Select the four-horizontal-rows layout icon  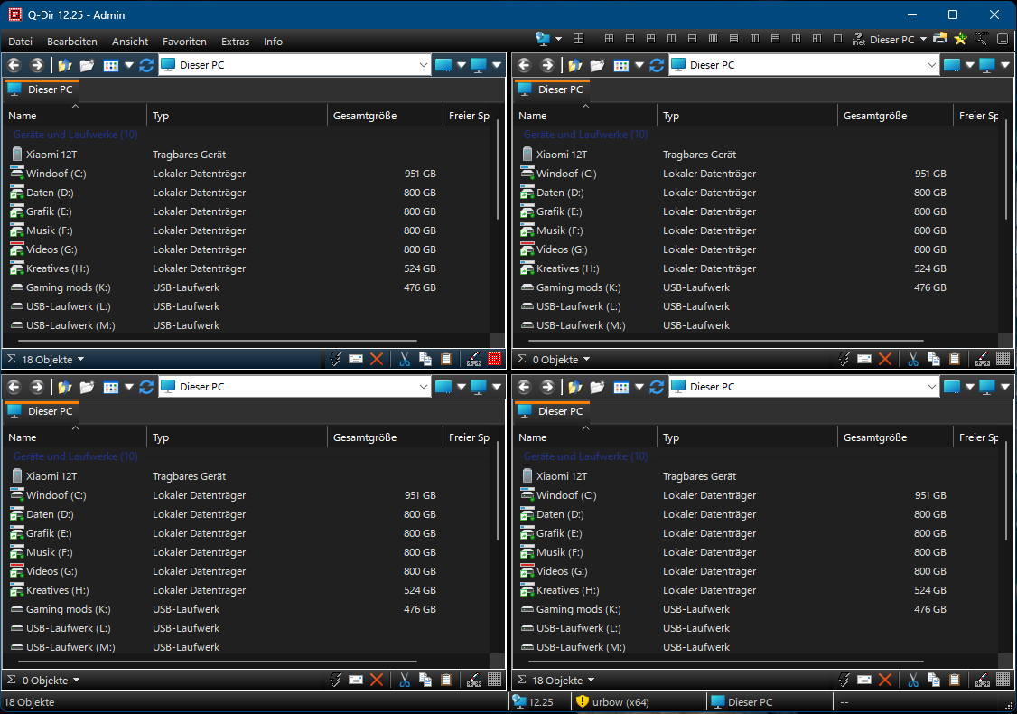pyautogui.click(x=733, y=39)
